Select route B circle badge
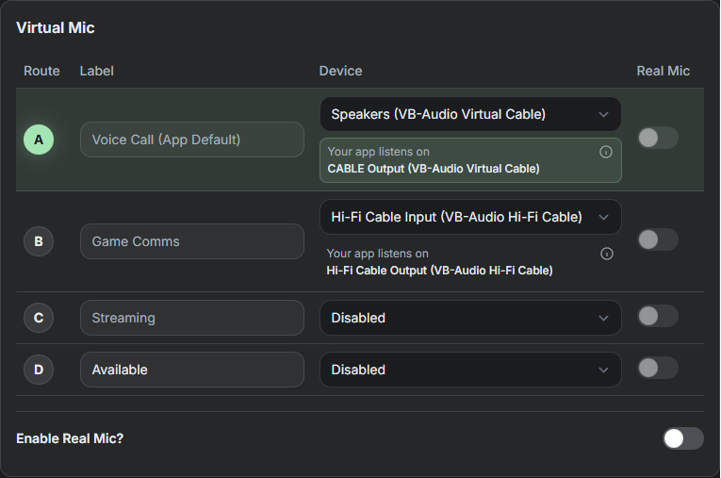The width and height of the screenshot is (721, 478). click(39, 241)
